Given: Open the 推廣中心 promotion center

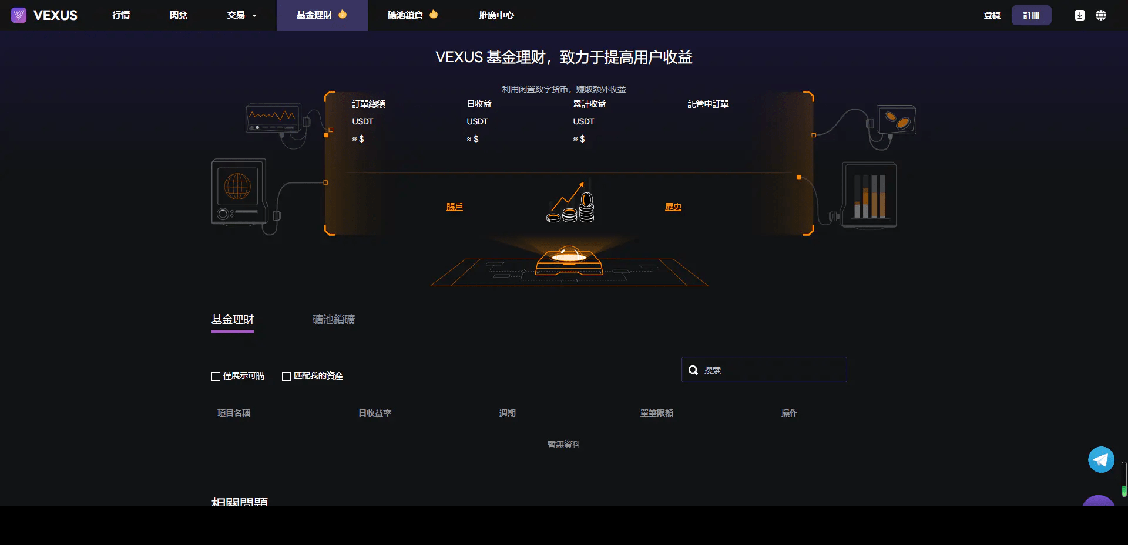Looking at the screenshot, I should [496, 15].
